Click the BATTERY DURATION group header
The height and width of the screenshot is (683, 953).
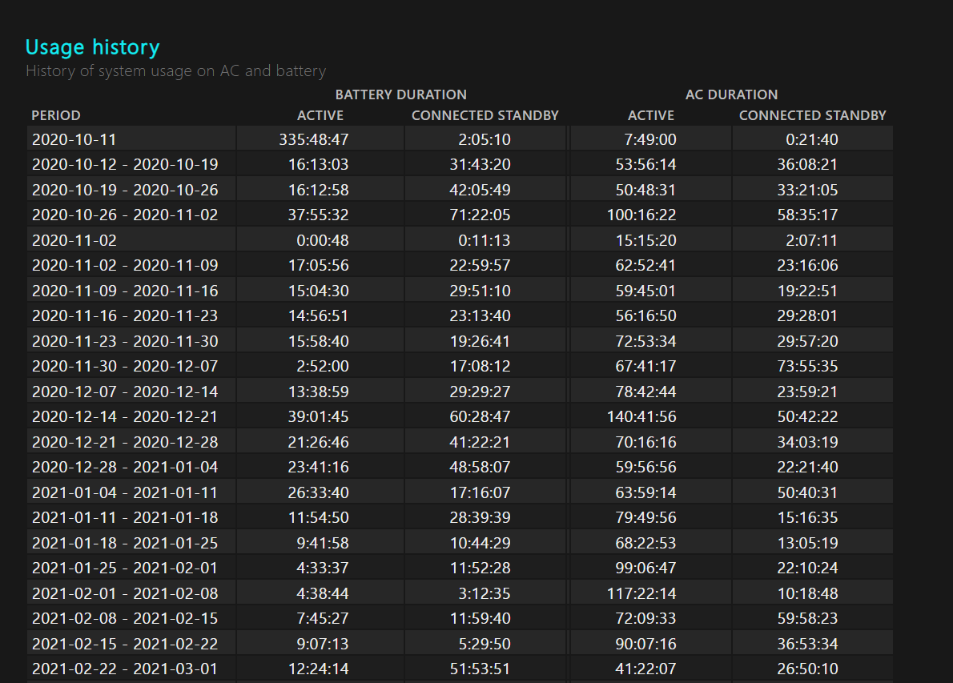pos(401,94)
